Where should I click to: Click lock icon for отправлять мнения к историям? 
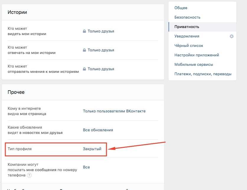(84, 69)
